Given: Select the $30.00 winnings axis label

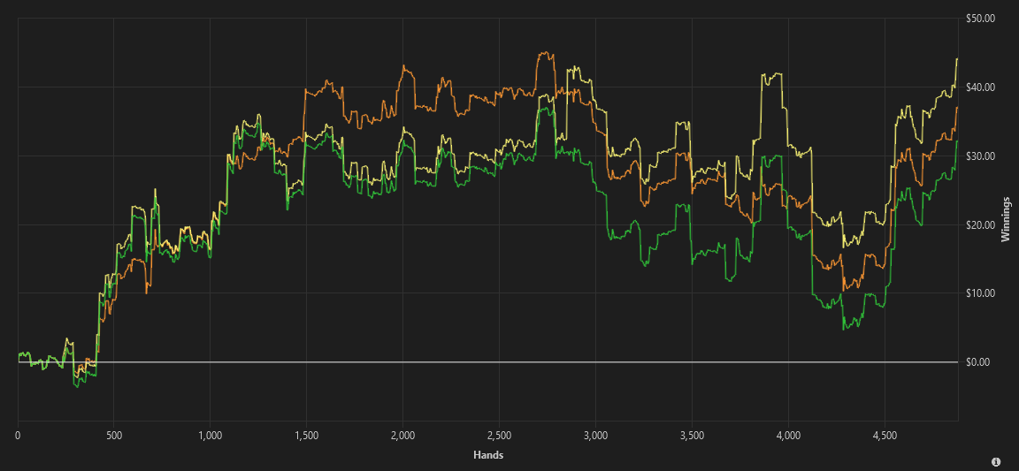Looking at the screenshot, I should [981, 156].
